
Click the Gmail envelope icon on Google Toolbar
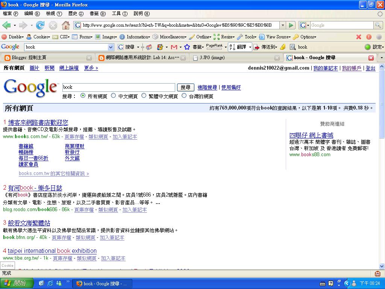tap(174, 47)
